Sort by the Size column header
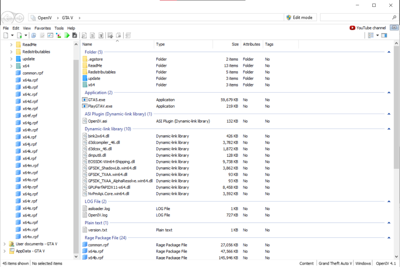The image size is (400, 267). point(227,44)
